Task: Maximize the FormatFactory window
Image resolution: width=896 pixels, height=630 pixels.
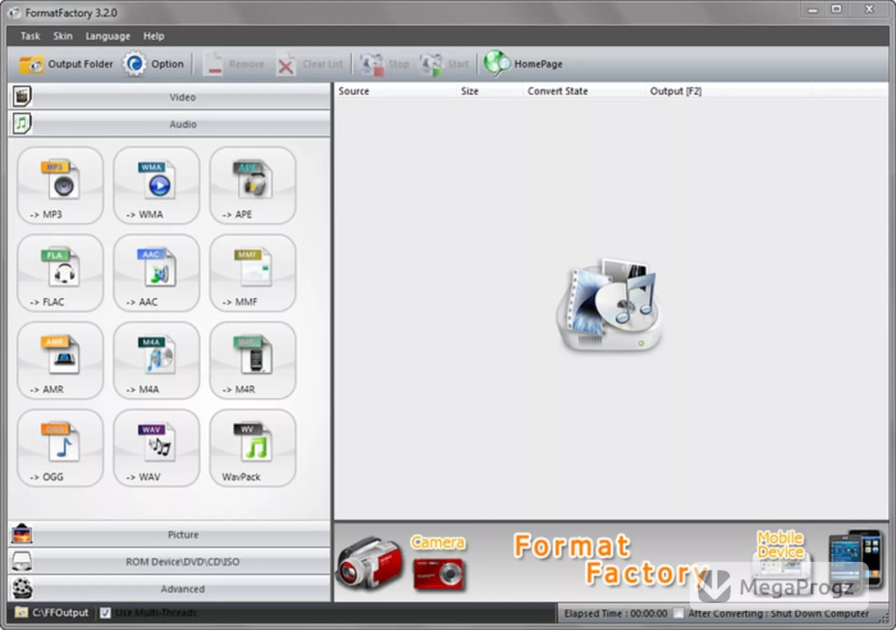Action: (x=836, y=9)
